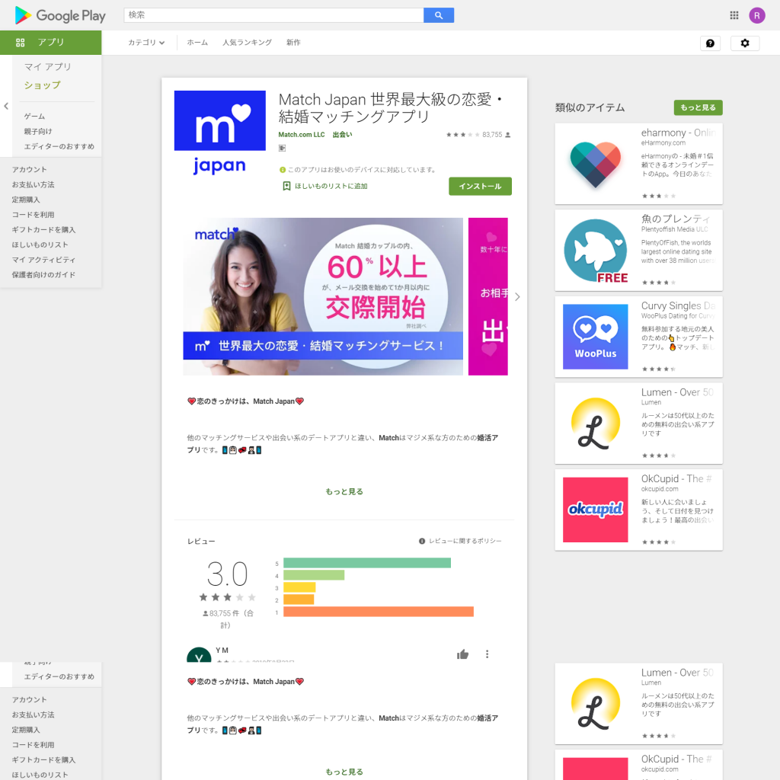
Task: Click ほしいものリストに追加 link
Action: (x=331, y=186)
